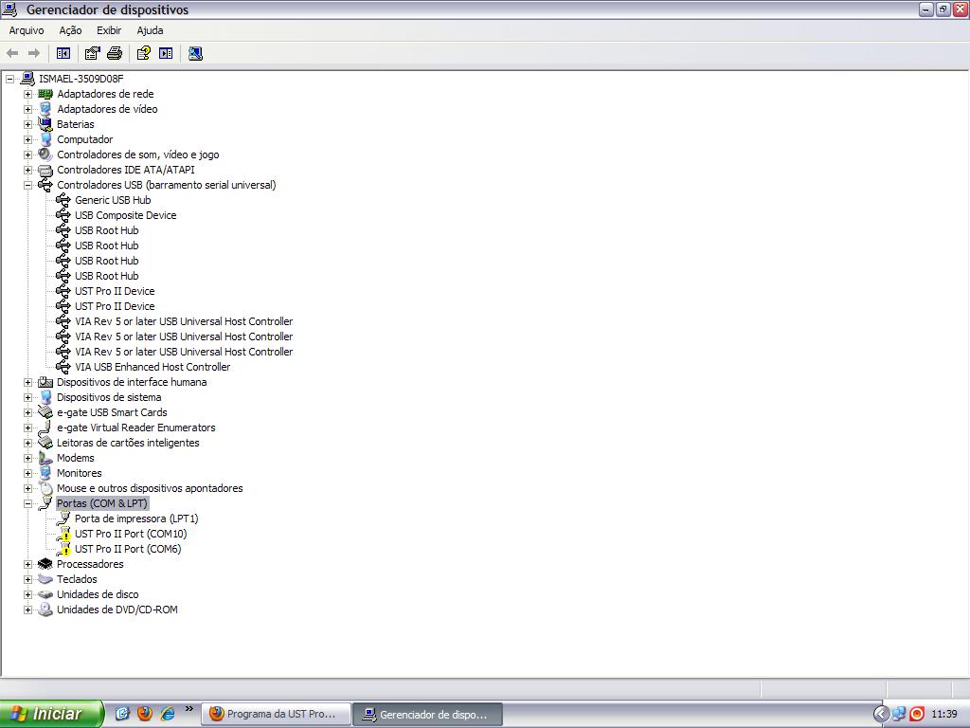
Task: Expand Adaptadores de rede node
Action: (27, 94)
